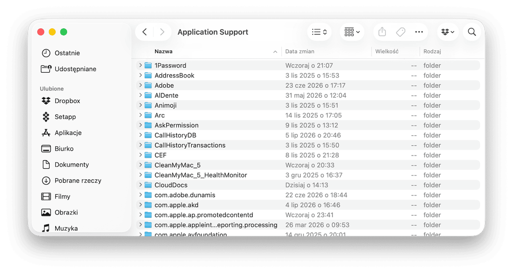Image resolution: width=513 pixels, height=273 pixels.
Task: Select Setapp in the sidebar
Action: coord(59,117)
